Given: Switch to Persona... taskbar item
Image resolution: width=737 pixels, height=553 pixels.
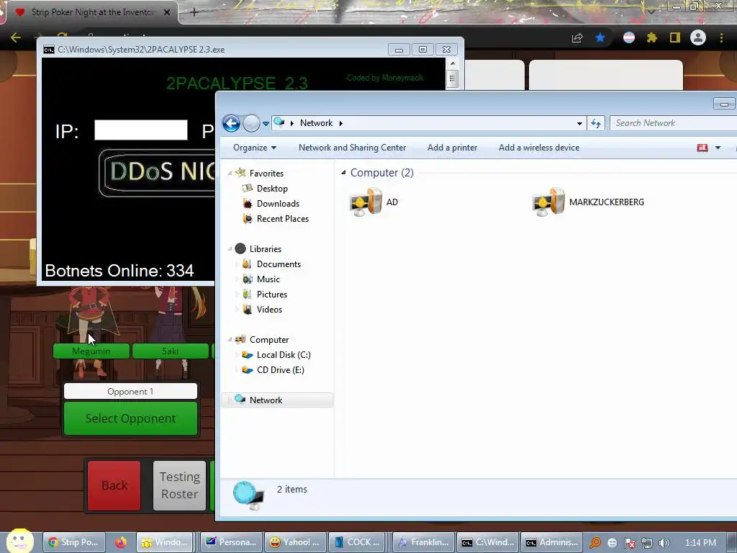Looking at the screenshot, I should [x=231, y=542].
